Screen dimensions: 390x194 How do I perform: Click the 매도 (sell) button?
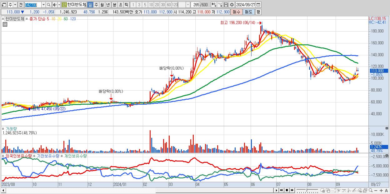pyautogui.click(x=248, y=12)
